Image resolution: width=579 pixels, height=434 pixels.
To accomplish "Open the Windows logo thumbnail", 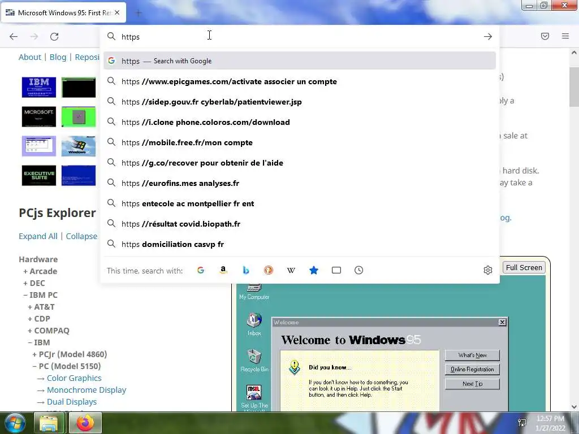I will pyautogui.click(x=78, y=146).
